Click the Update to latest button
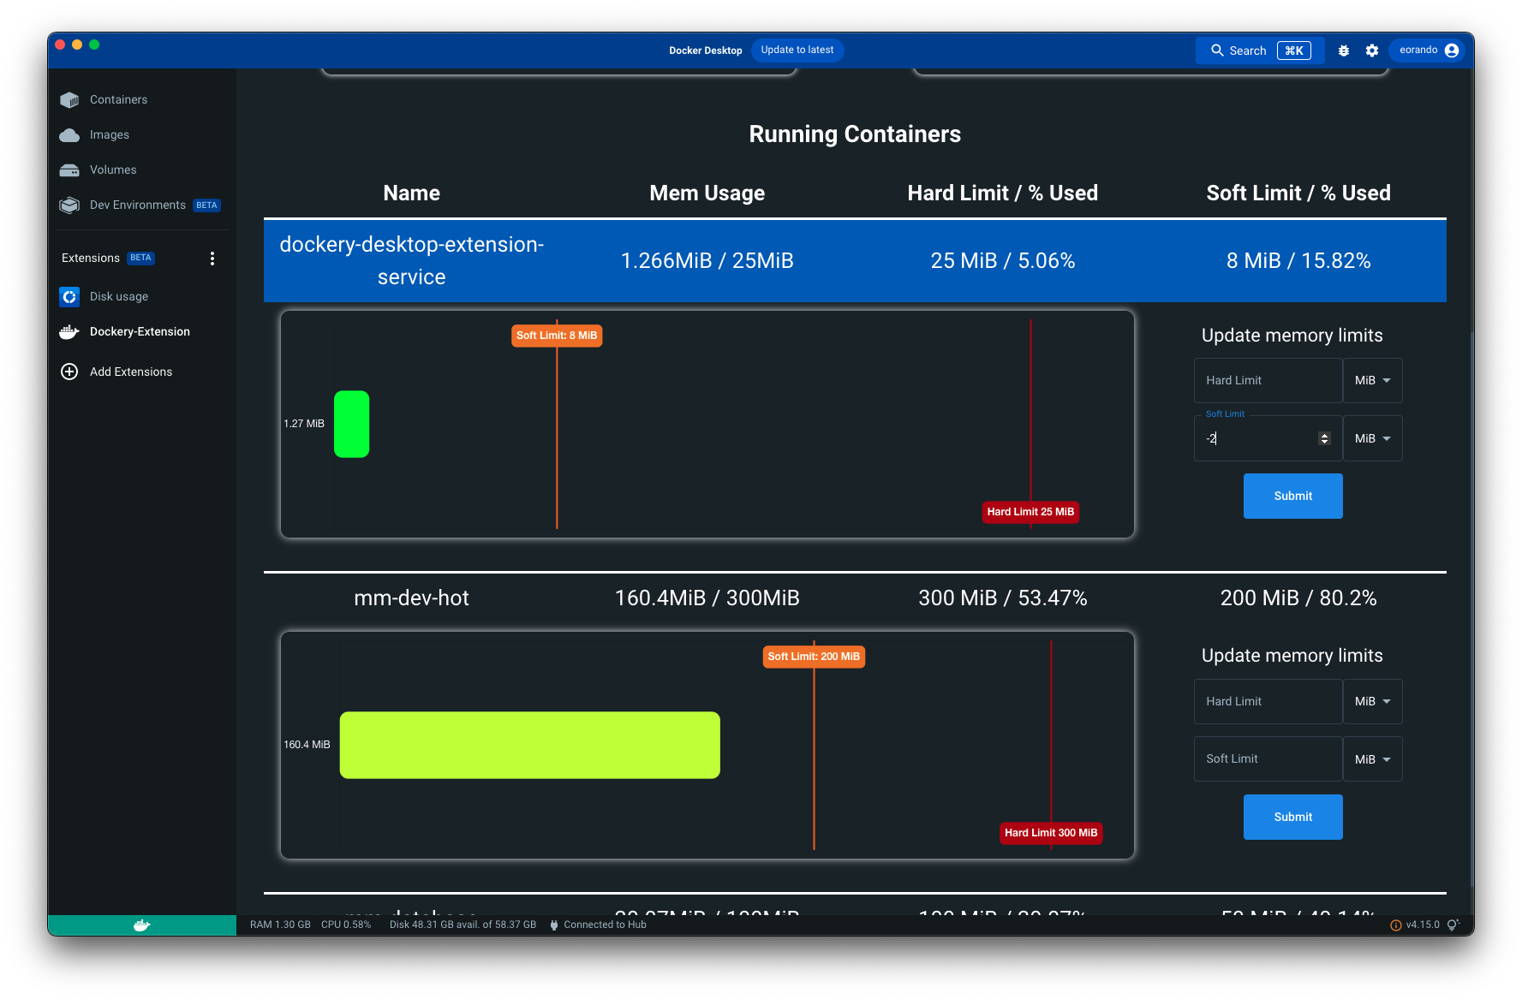1522x999 pixels. tap(797, 51)
